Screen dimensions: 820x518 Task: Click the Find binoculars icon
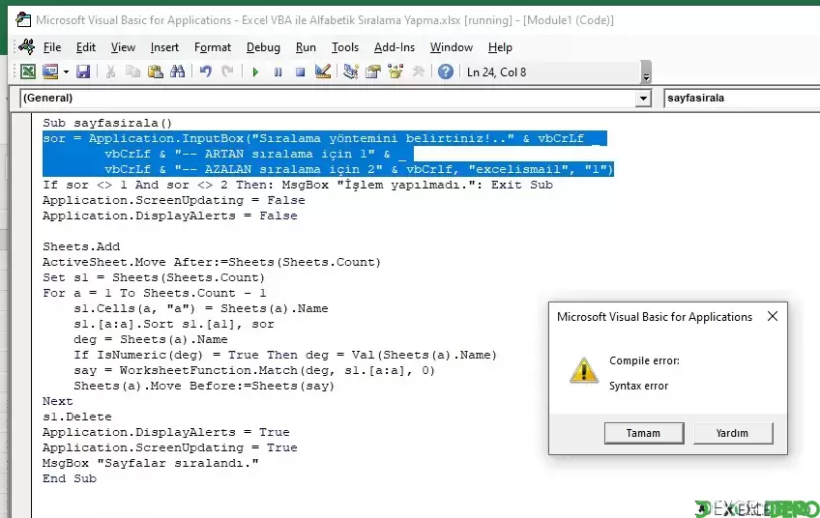point(177,72)
